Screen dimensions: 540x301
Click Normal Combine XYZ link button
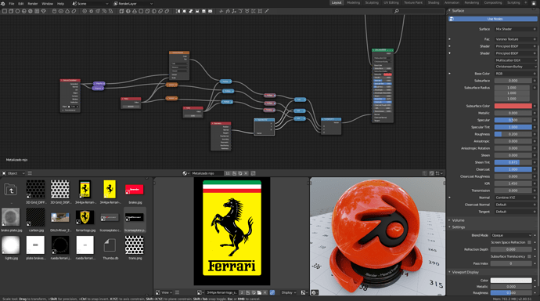pos(513,198)
